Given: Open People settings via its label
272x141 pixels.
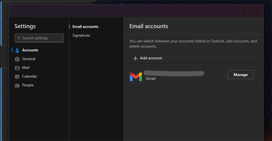Looking at the screenshot, I should [28, 85].
